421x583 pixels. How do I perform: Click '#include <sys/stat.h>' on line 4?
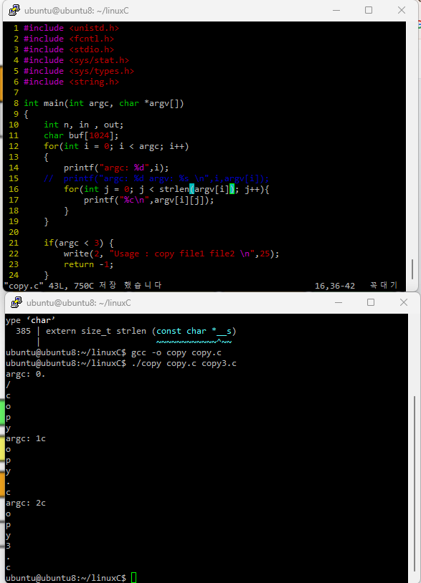[77, 60]
